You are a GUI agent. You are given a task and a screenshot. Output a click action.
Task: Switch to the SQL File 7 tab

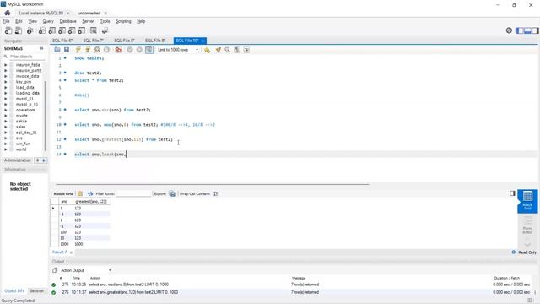(93, 41)
